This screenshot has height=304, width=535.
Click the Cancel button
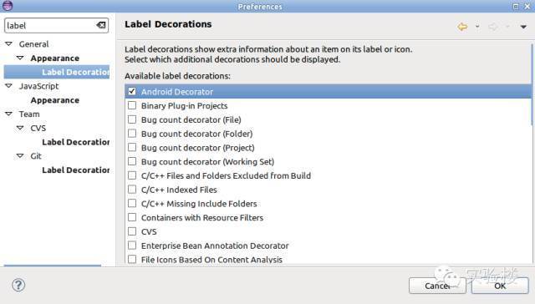point(437,286)
